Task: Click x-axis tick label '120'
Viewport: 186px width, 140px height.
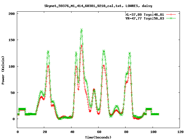Action: click(x=180, y=132)
